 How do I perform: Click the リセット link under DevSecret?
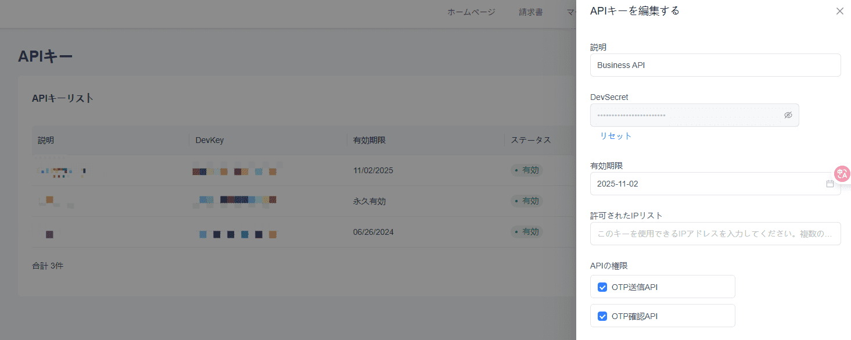point(616,136)
